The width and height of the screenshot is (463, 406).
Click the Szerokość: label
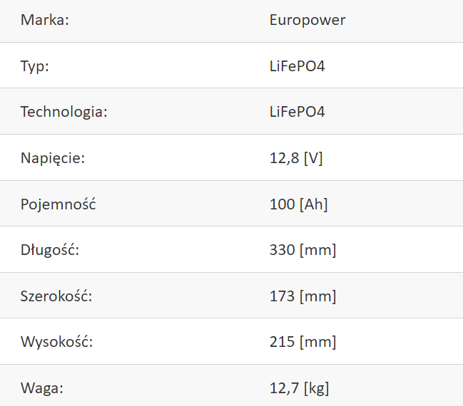pyautogui.click(x=56, y=296)
